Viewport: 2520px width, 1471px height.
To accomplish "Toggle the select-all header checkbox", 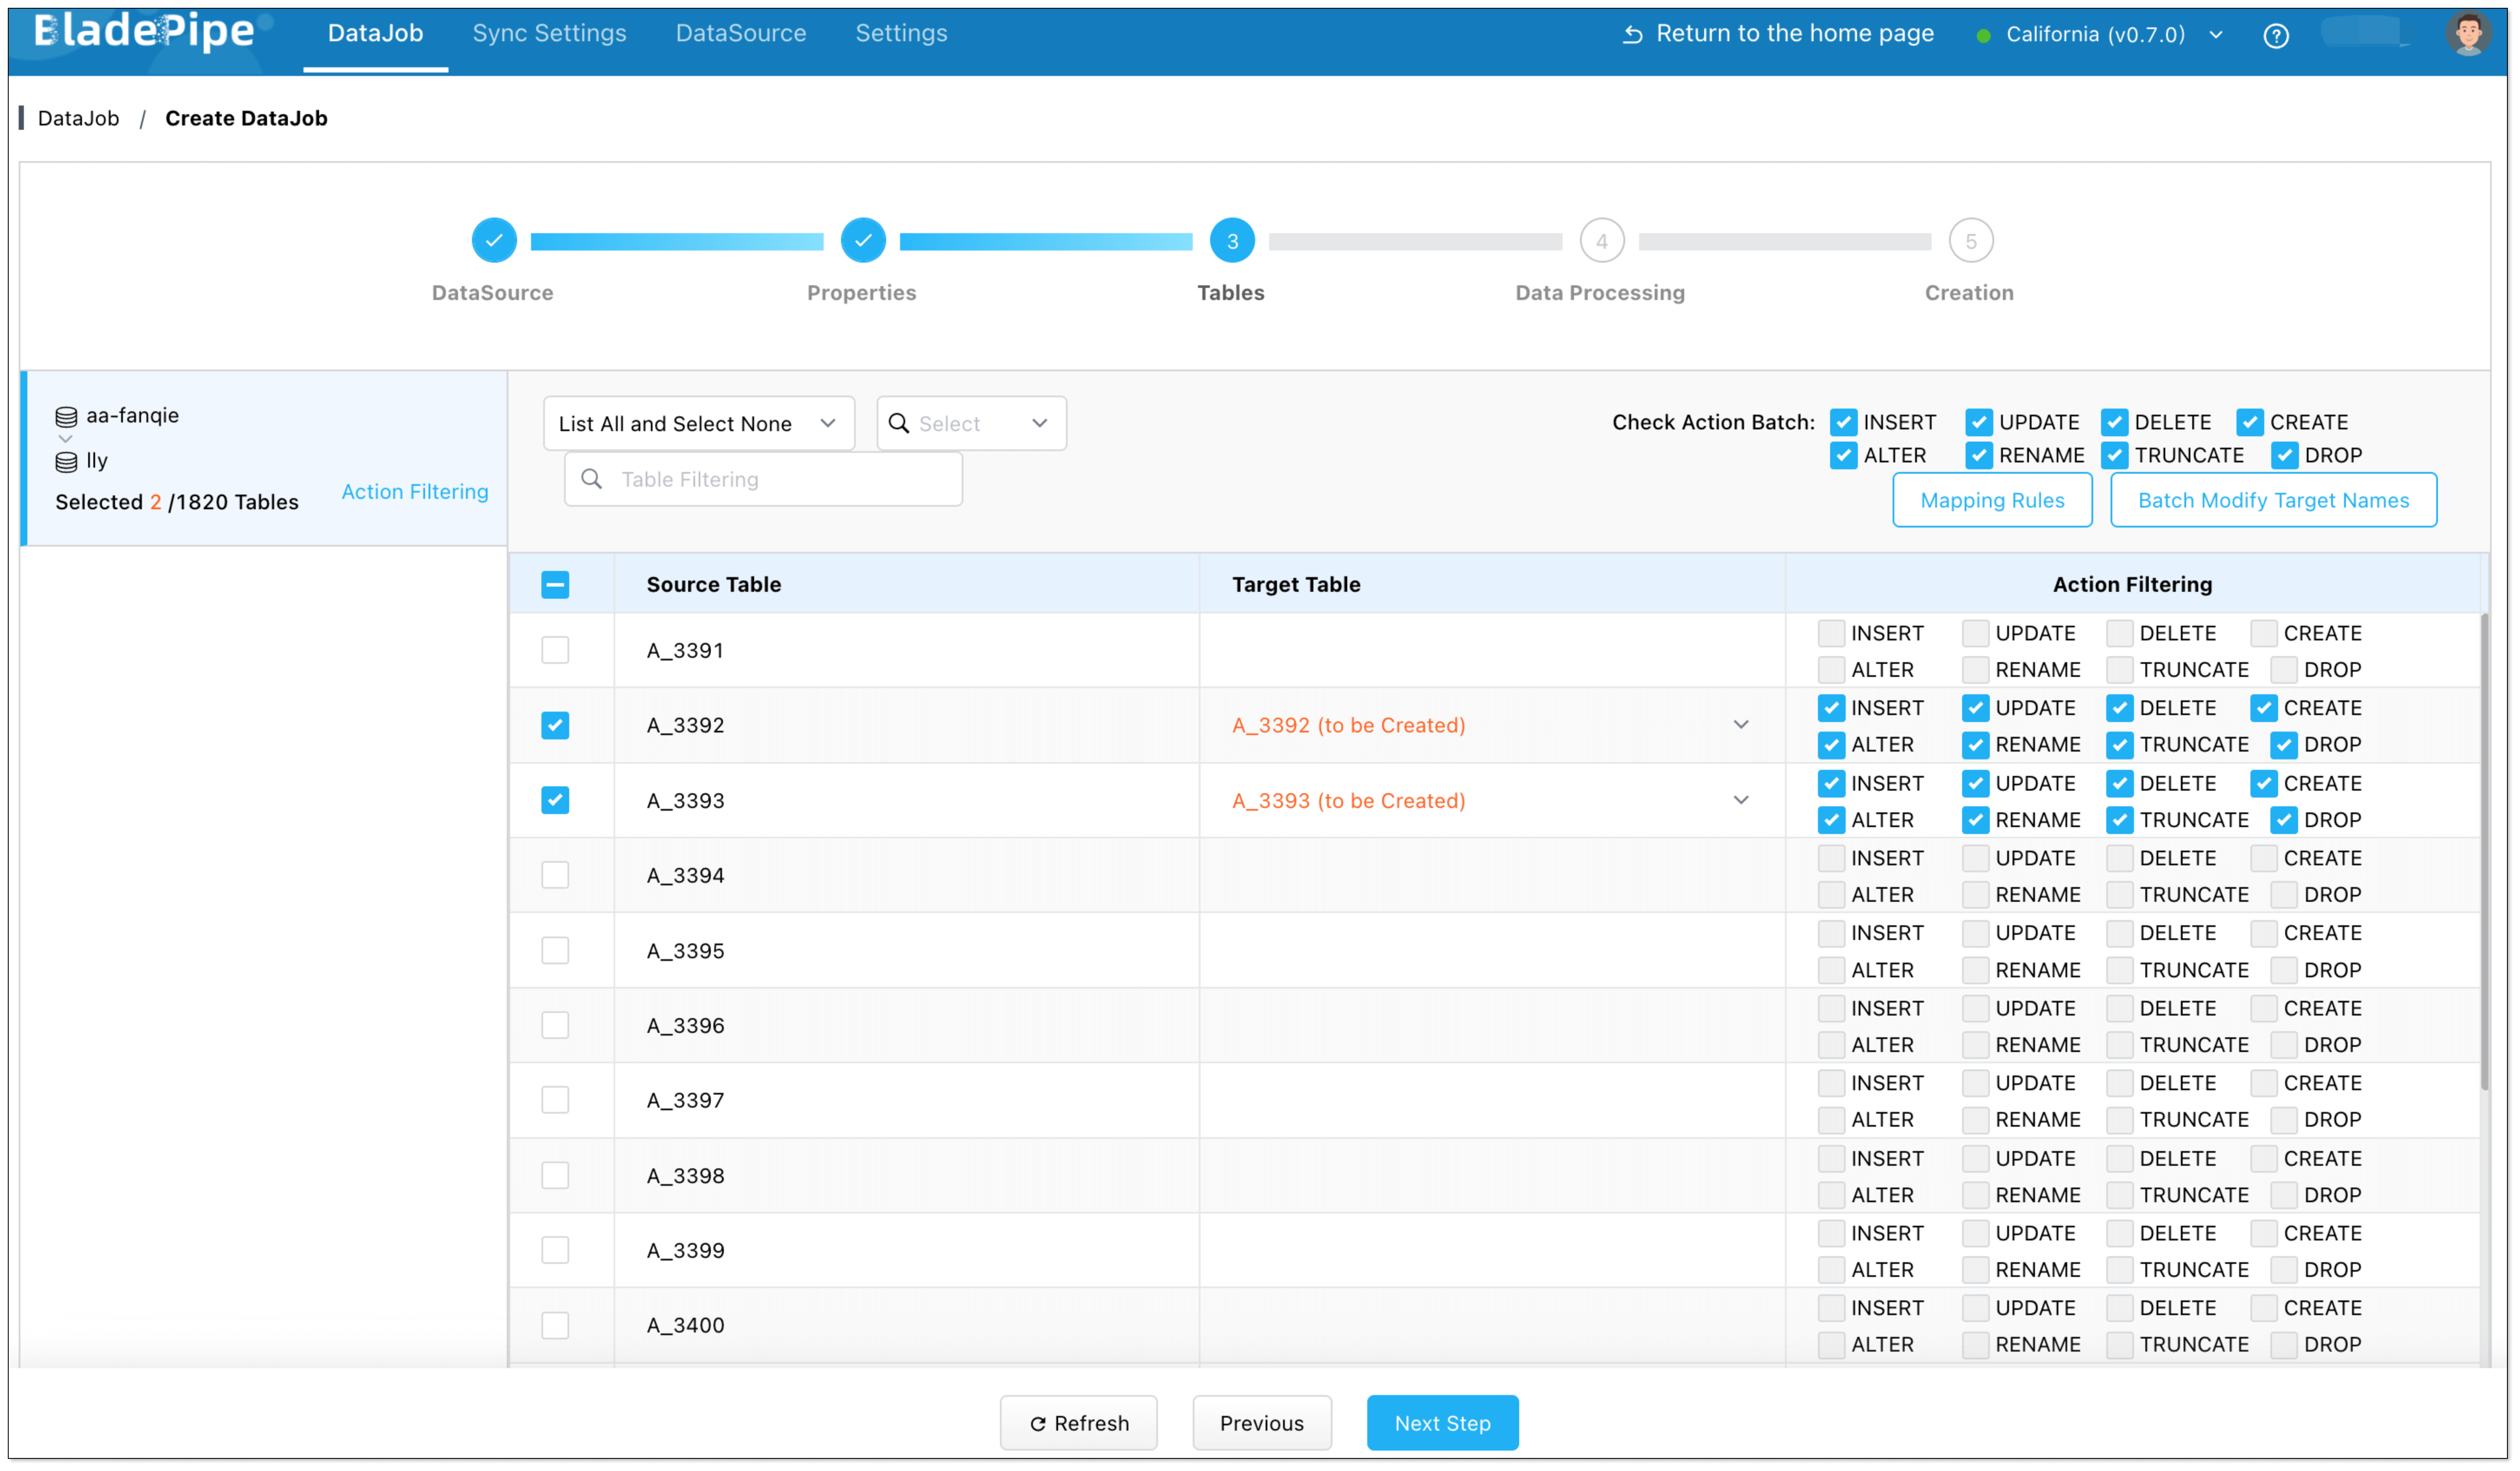I will tap(555, 584).
